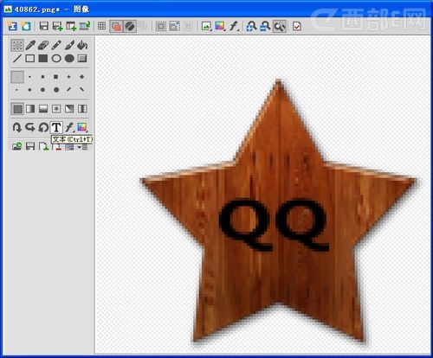Save the file with the floppy disk icon
The height and width of the screenshot is (358, 433).
[44, 26]
